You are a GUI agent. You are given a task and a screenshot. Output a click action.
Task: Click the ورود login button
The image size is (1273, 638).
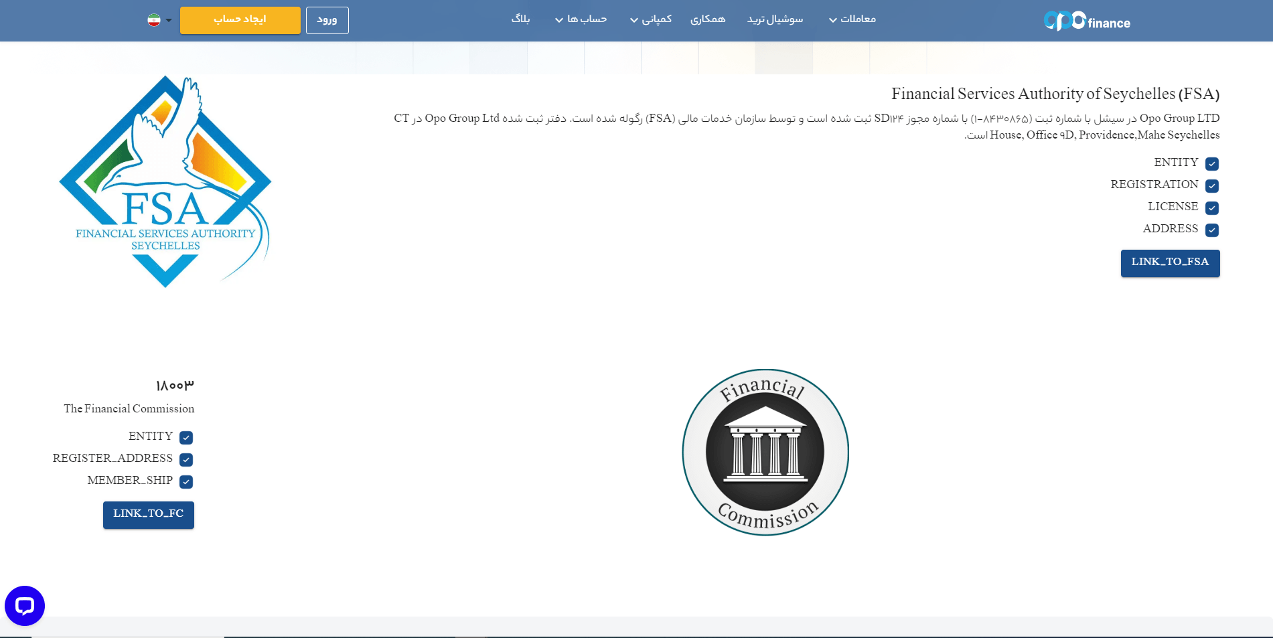point(327,20)
